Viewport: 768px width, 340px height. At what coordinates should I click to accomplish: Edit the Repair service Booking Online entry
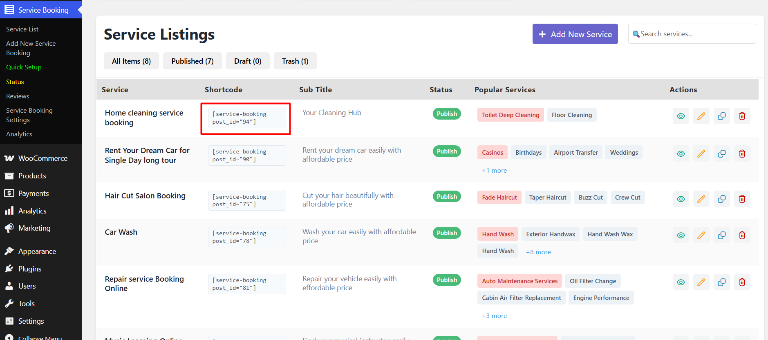pos(701,282)
